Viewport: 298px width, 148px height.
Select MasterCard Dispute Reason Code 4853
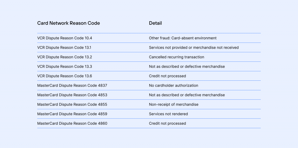click(72, 95)
